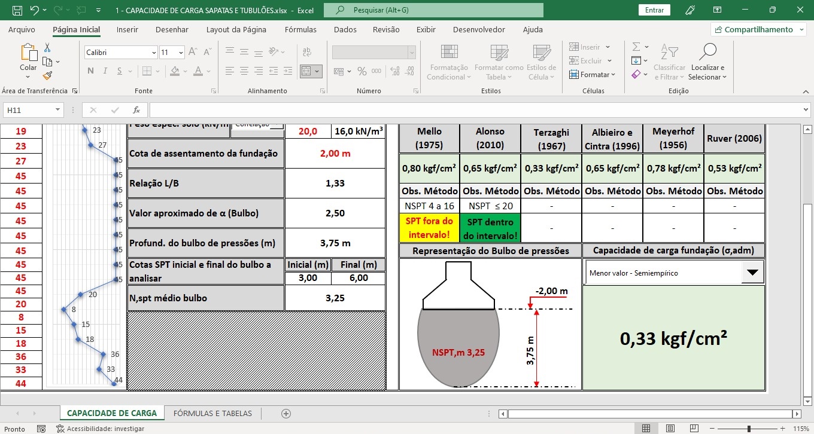This screenshot has width=814, height=434.
Task: Click the Compartilhamento button
Action: tap(758, 29)
